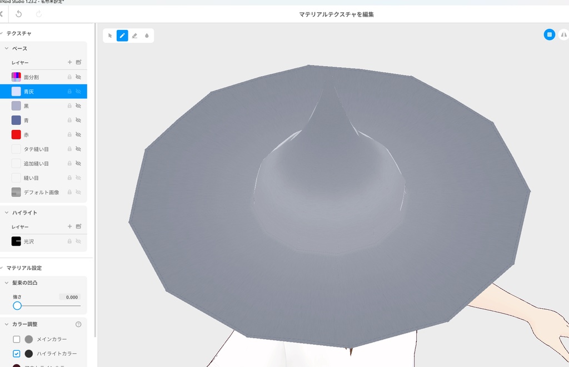Select the 光沢 highlight layer

[43, 241]
